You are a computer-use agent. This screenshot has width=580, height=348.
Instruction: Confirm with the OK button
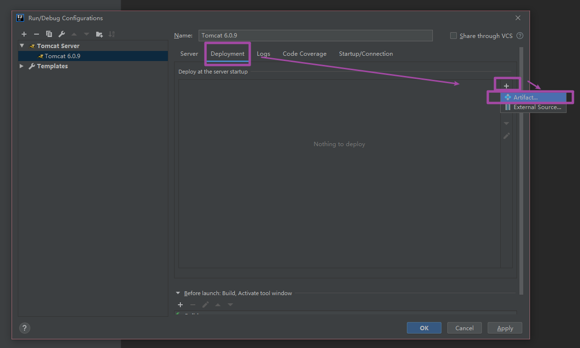tap(424, 328)
